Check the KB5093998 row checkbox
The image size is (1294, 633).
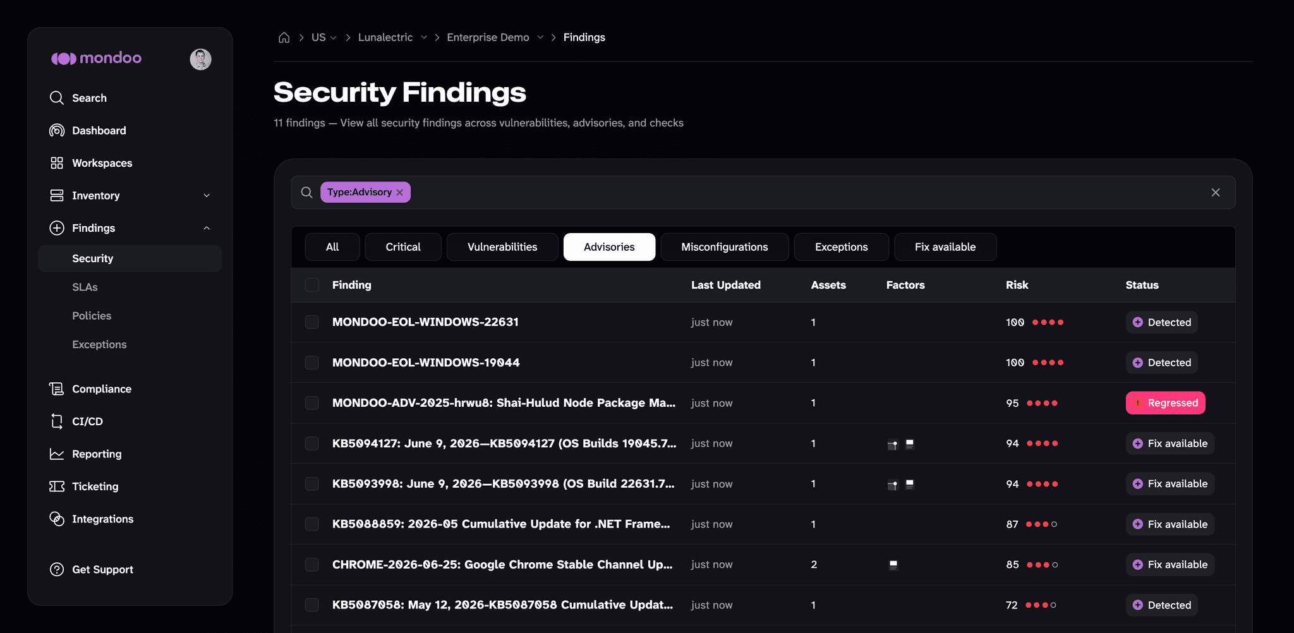pos(312,484)
